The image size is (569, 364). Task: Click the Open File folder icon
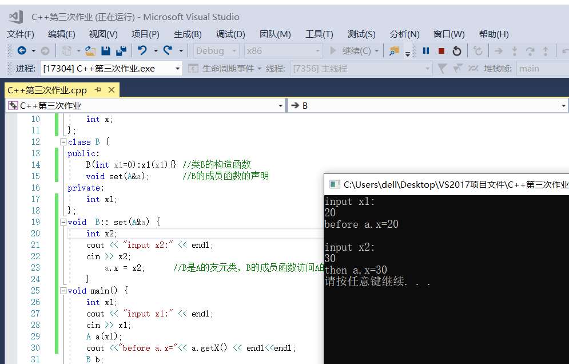(x=90, y=51)
